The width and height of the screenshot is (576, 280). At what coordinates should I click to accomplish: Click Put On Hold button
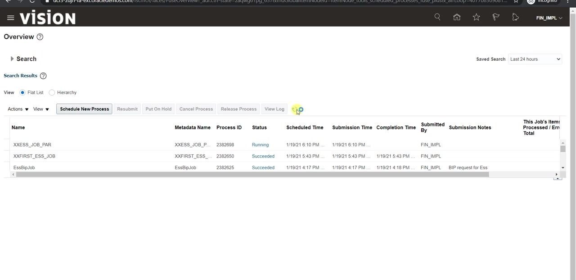point(158,109)
